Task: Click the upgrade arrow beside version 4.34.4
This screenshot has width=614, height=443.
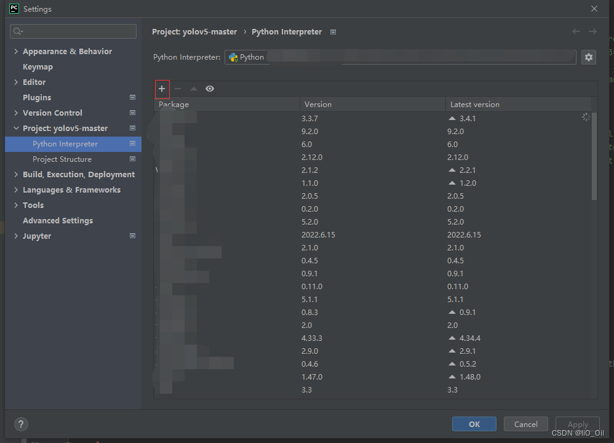Action: 452,338
